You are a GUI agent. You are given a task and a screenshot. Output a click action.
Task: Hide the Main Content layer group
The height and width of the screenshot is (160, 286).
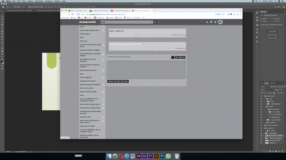click(261, 96)
